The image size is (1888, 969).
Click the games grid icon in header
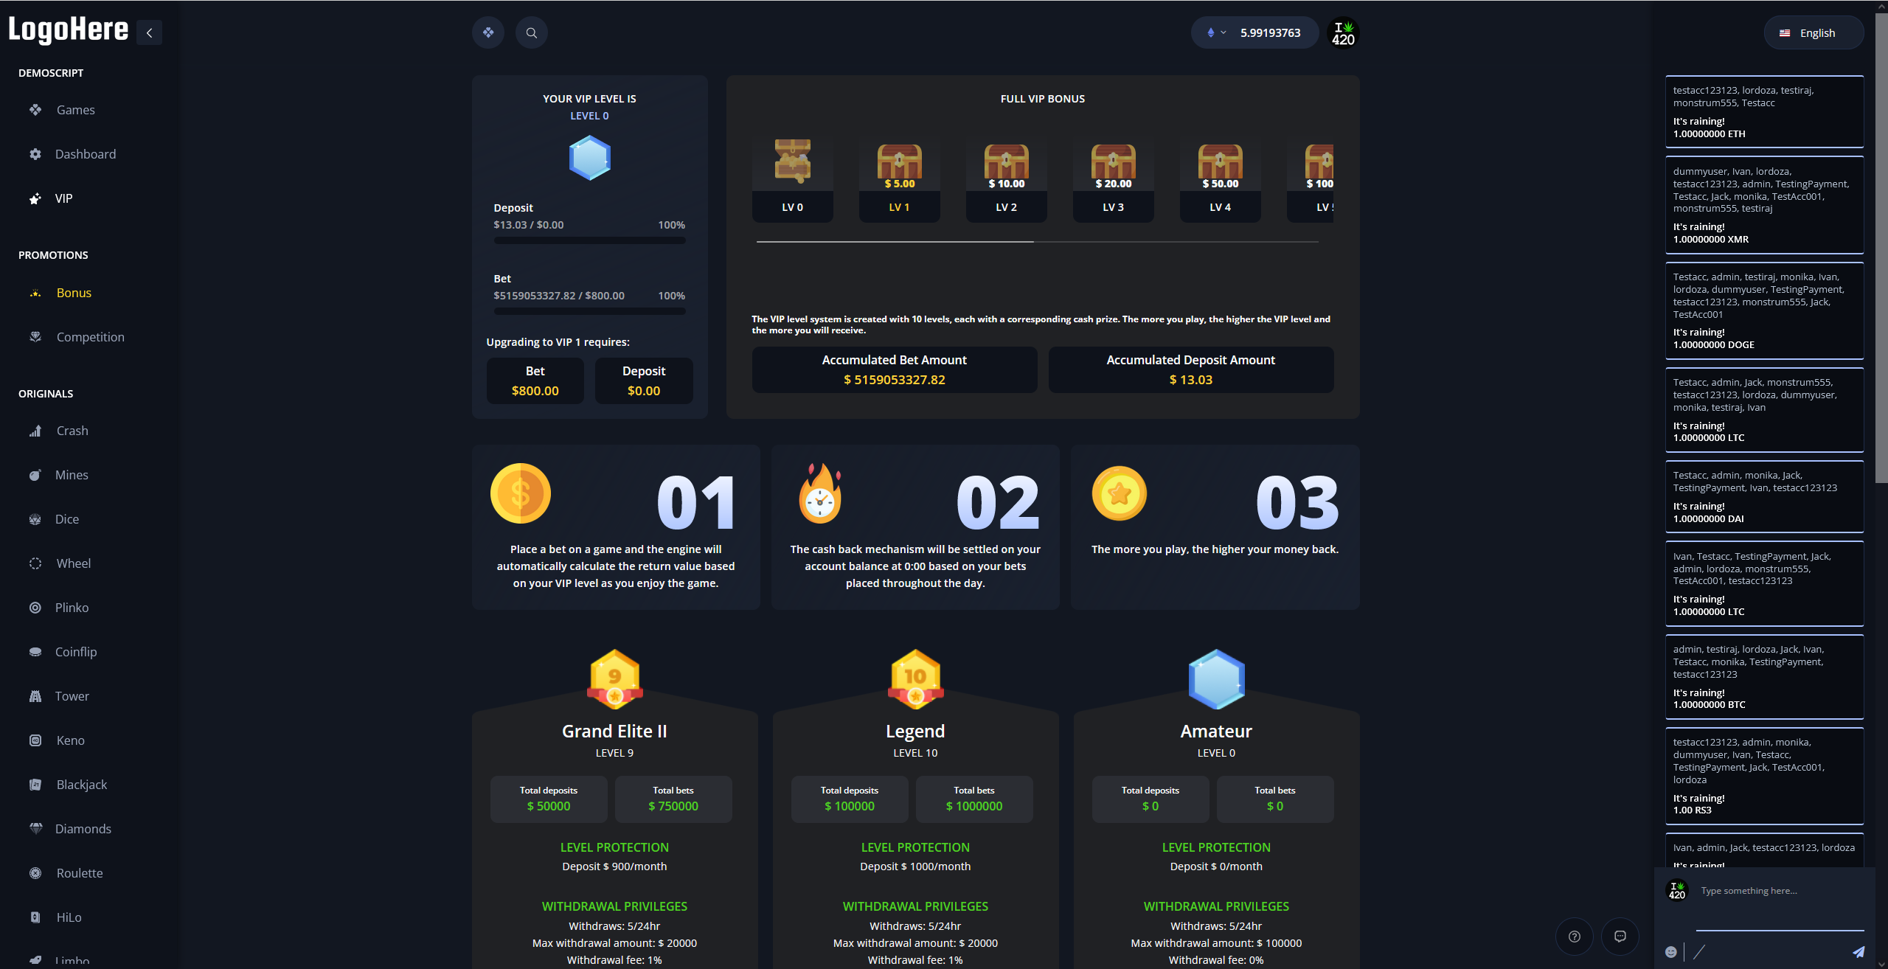tap(488, 32)
